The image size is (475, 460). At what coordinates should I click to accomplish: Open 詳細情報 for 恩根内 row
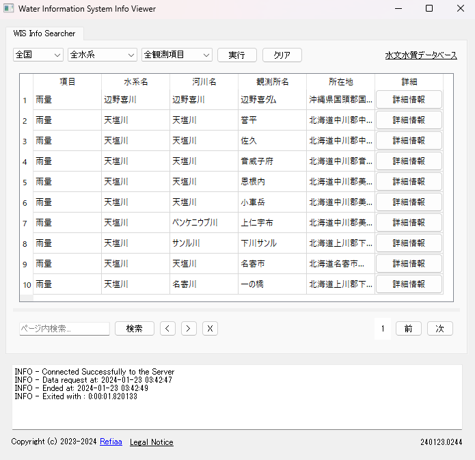coord(409,182)
